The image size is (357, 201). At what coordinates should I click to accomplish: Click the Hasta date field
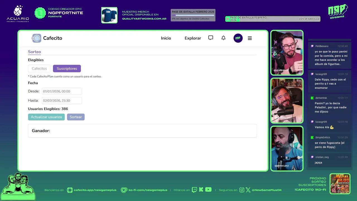pos(62,100)
